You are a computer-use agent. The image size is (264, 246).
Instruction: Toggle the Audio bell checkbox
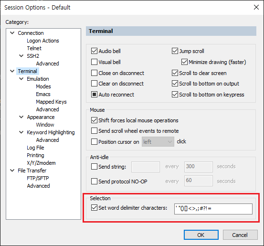click(x=94, y=51)
